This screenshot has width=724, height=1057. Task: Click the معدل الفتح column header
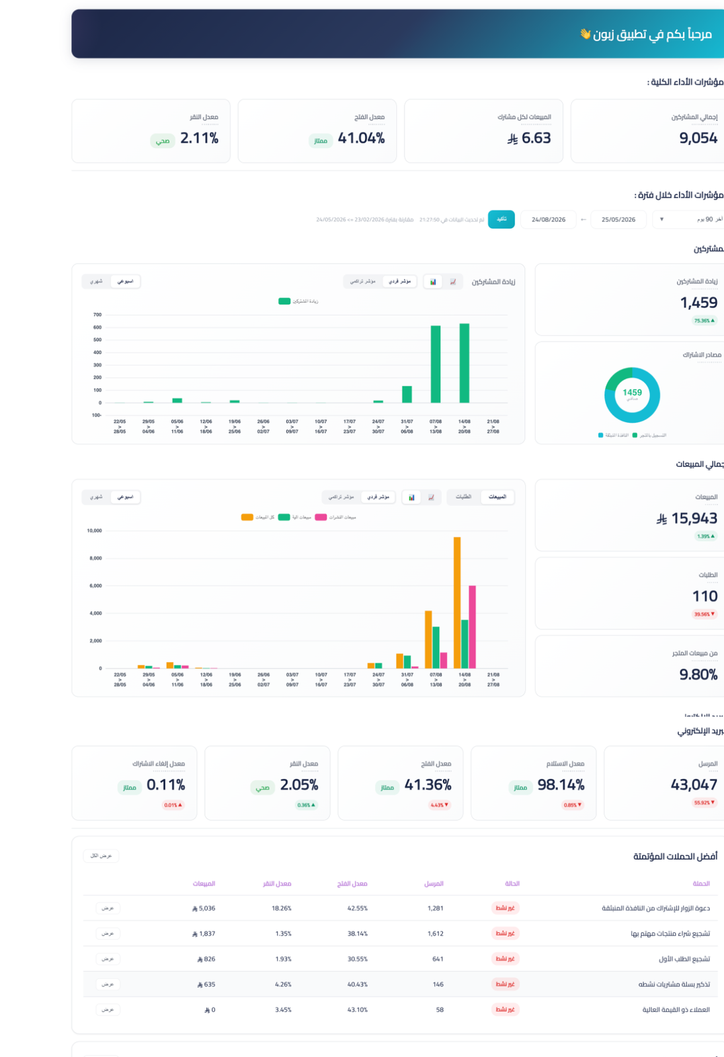[x=352, y=883]
